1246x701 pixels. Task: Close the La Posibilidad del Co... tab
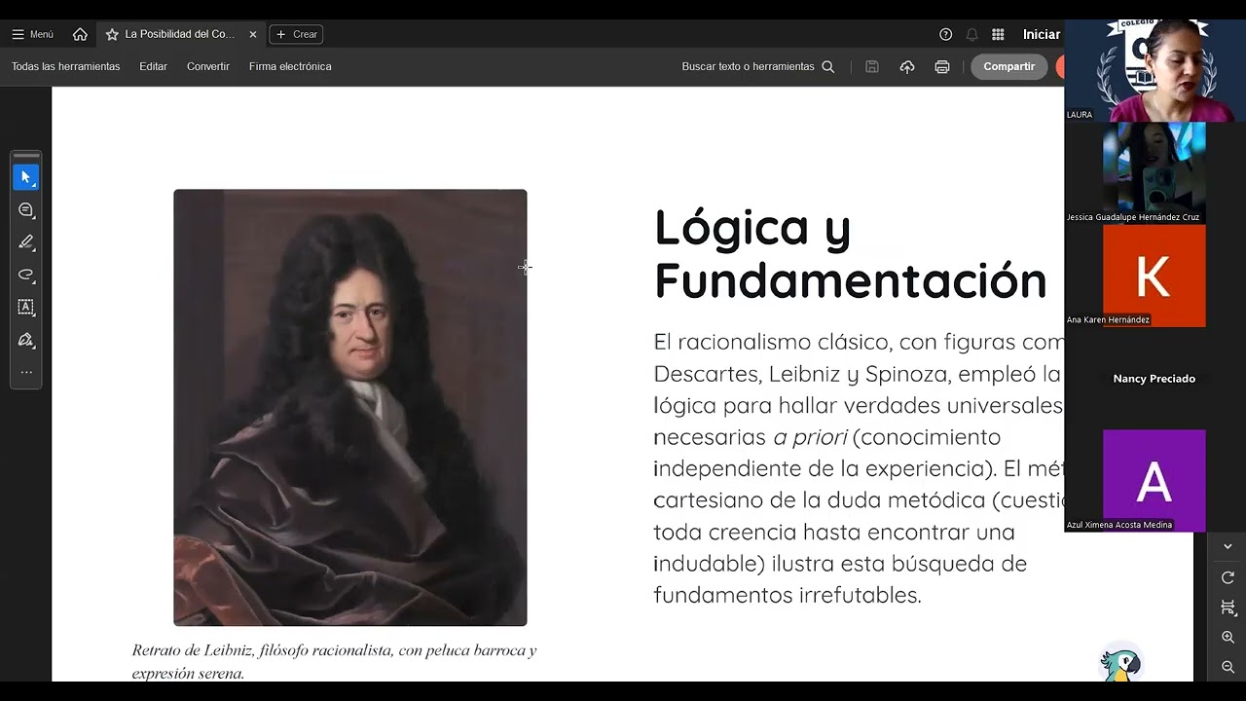coord(253,34)
